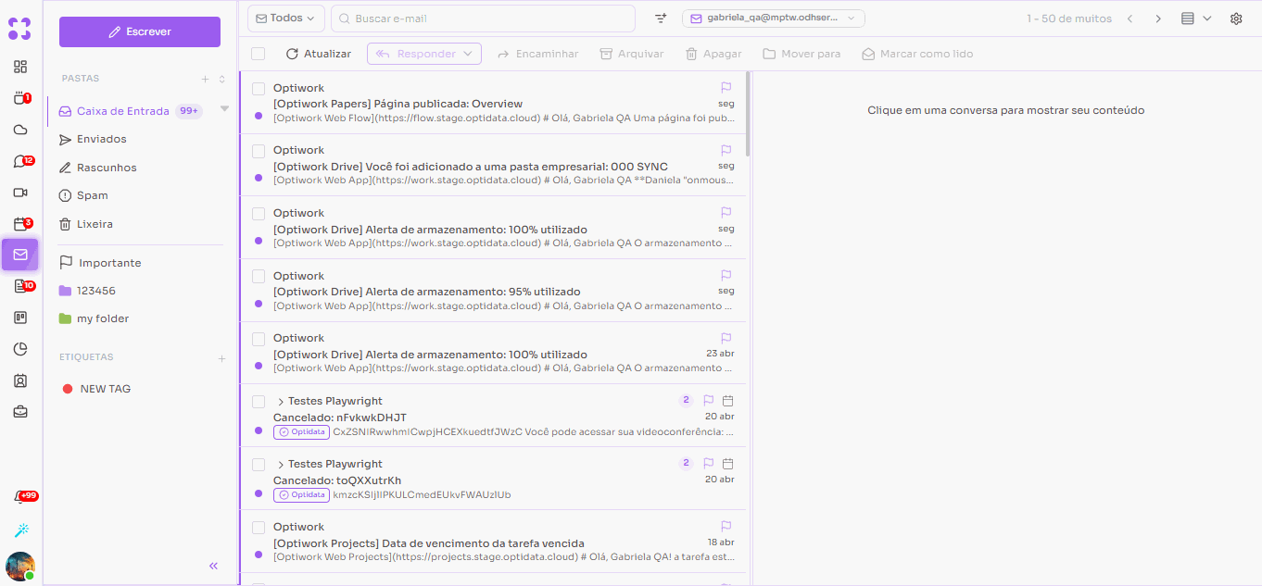Tick the select-all emails checkbox
Screen dimensions: 1262x586
tap(259, 54)
